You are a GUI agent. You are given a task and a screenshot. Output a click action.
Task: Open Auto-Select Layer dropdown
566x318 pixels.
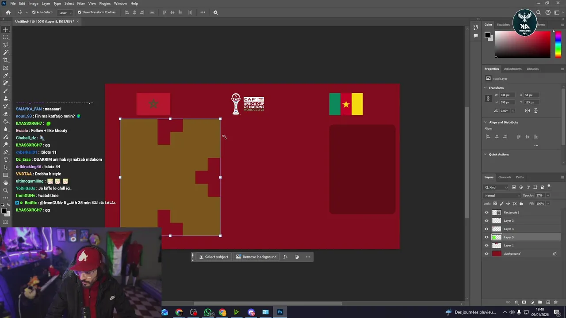tap(65, 12)
